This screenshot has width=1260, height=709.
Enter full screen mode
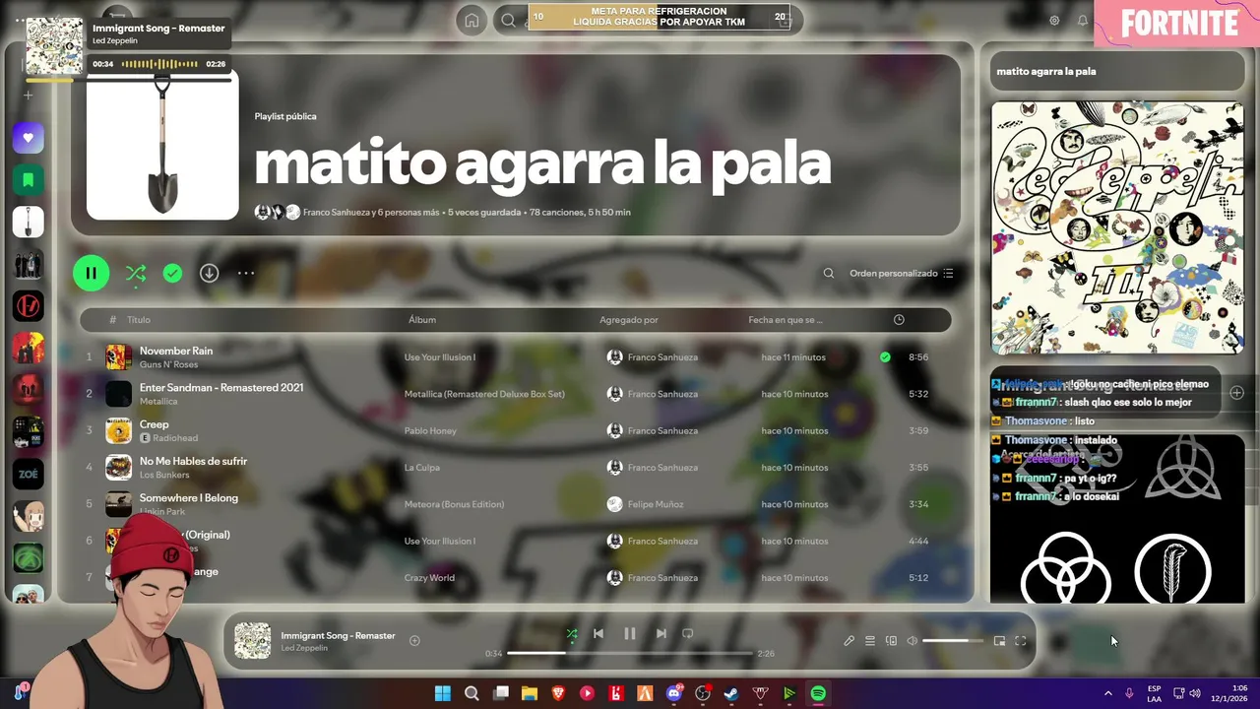[x=1021, y=641]
